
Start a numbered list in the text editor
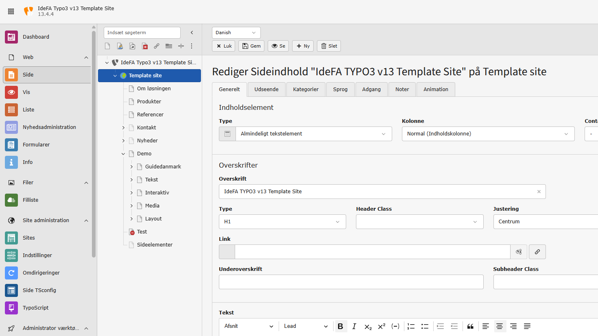click(x=411, y=326)
